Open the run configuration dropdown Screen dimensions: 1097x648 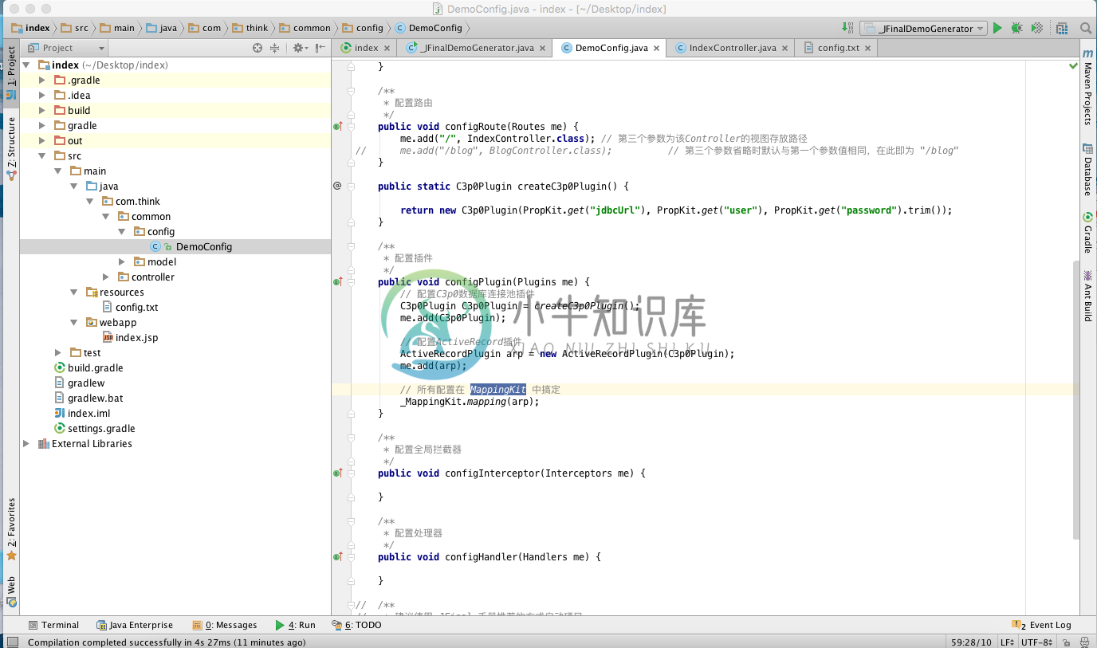click(x=923, y=28)
